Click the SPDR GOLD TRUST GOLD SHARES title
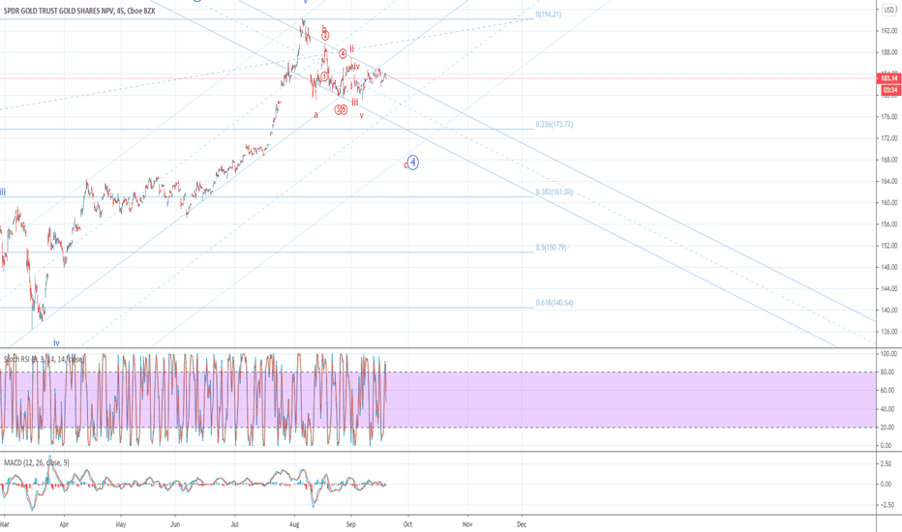The height and width of the screenshot is (532, 902). point(79,11)
